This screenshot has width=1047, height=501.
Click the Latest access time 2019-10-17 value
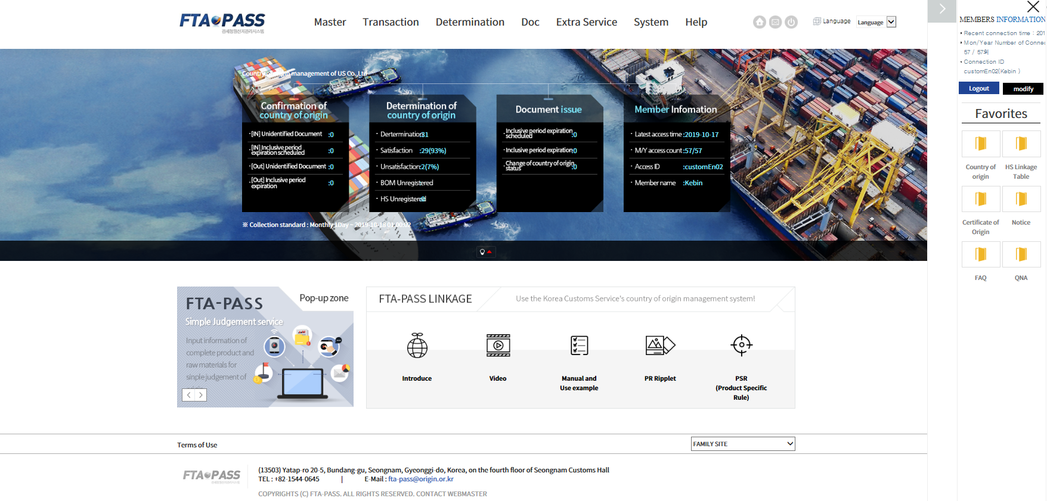pyautogui.click(x=701, y=135)
